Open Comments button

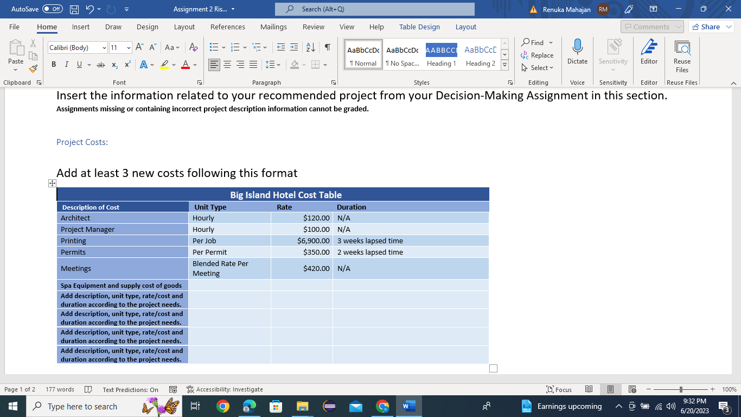(652, 27)
